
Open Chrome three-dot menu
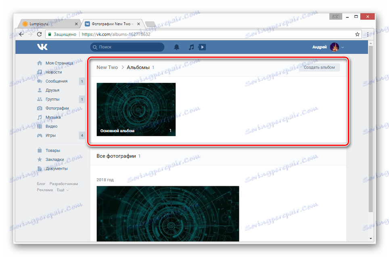(x=368, y=34)
